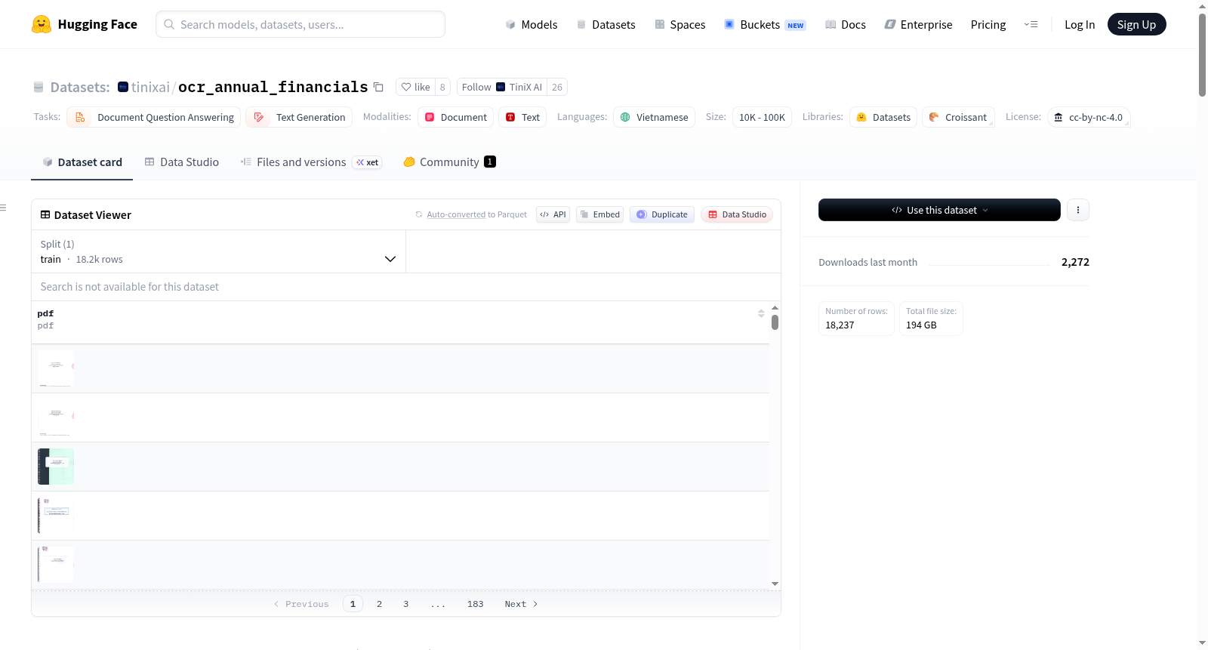Open Spaces from the top navigation
The image size is (1208, 650).
point(679,24)
